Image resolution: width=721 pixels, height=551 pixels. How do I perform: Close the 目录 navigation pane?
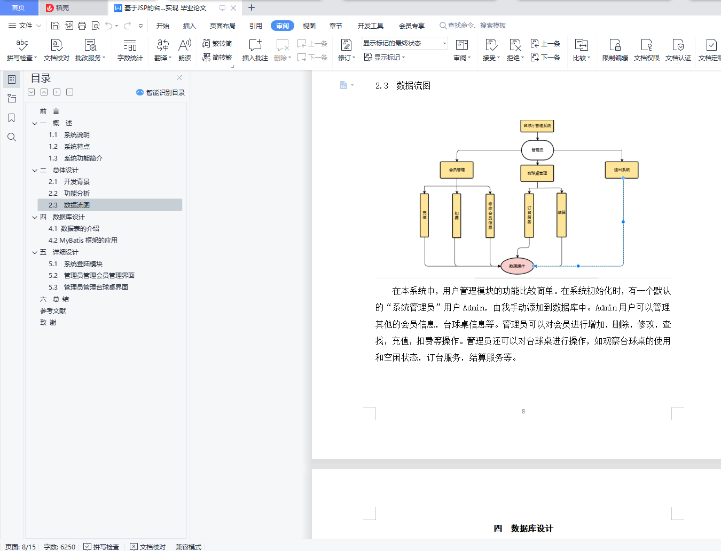coord(179,78)
